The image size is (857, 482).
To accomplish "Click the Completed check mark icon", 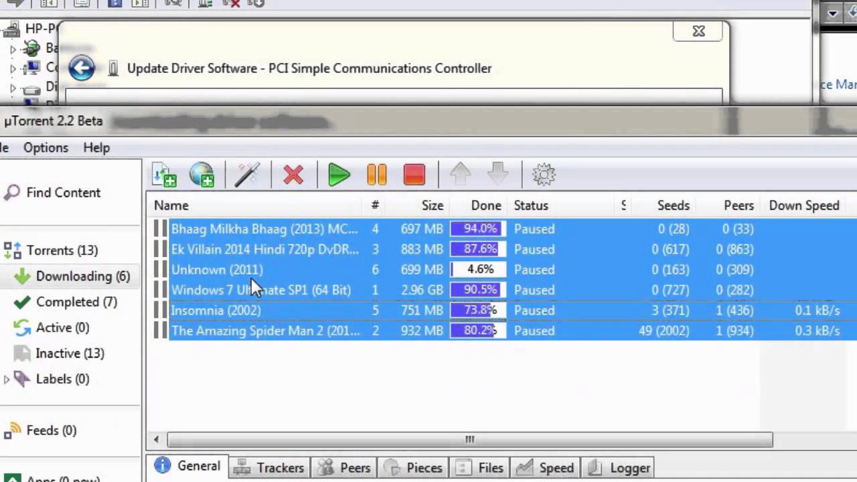I will click(x=22, y=302).
